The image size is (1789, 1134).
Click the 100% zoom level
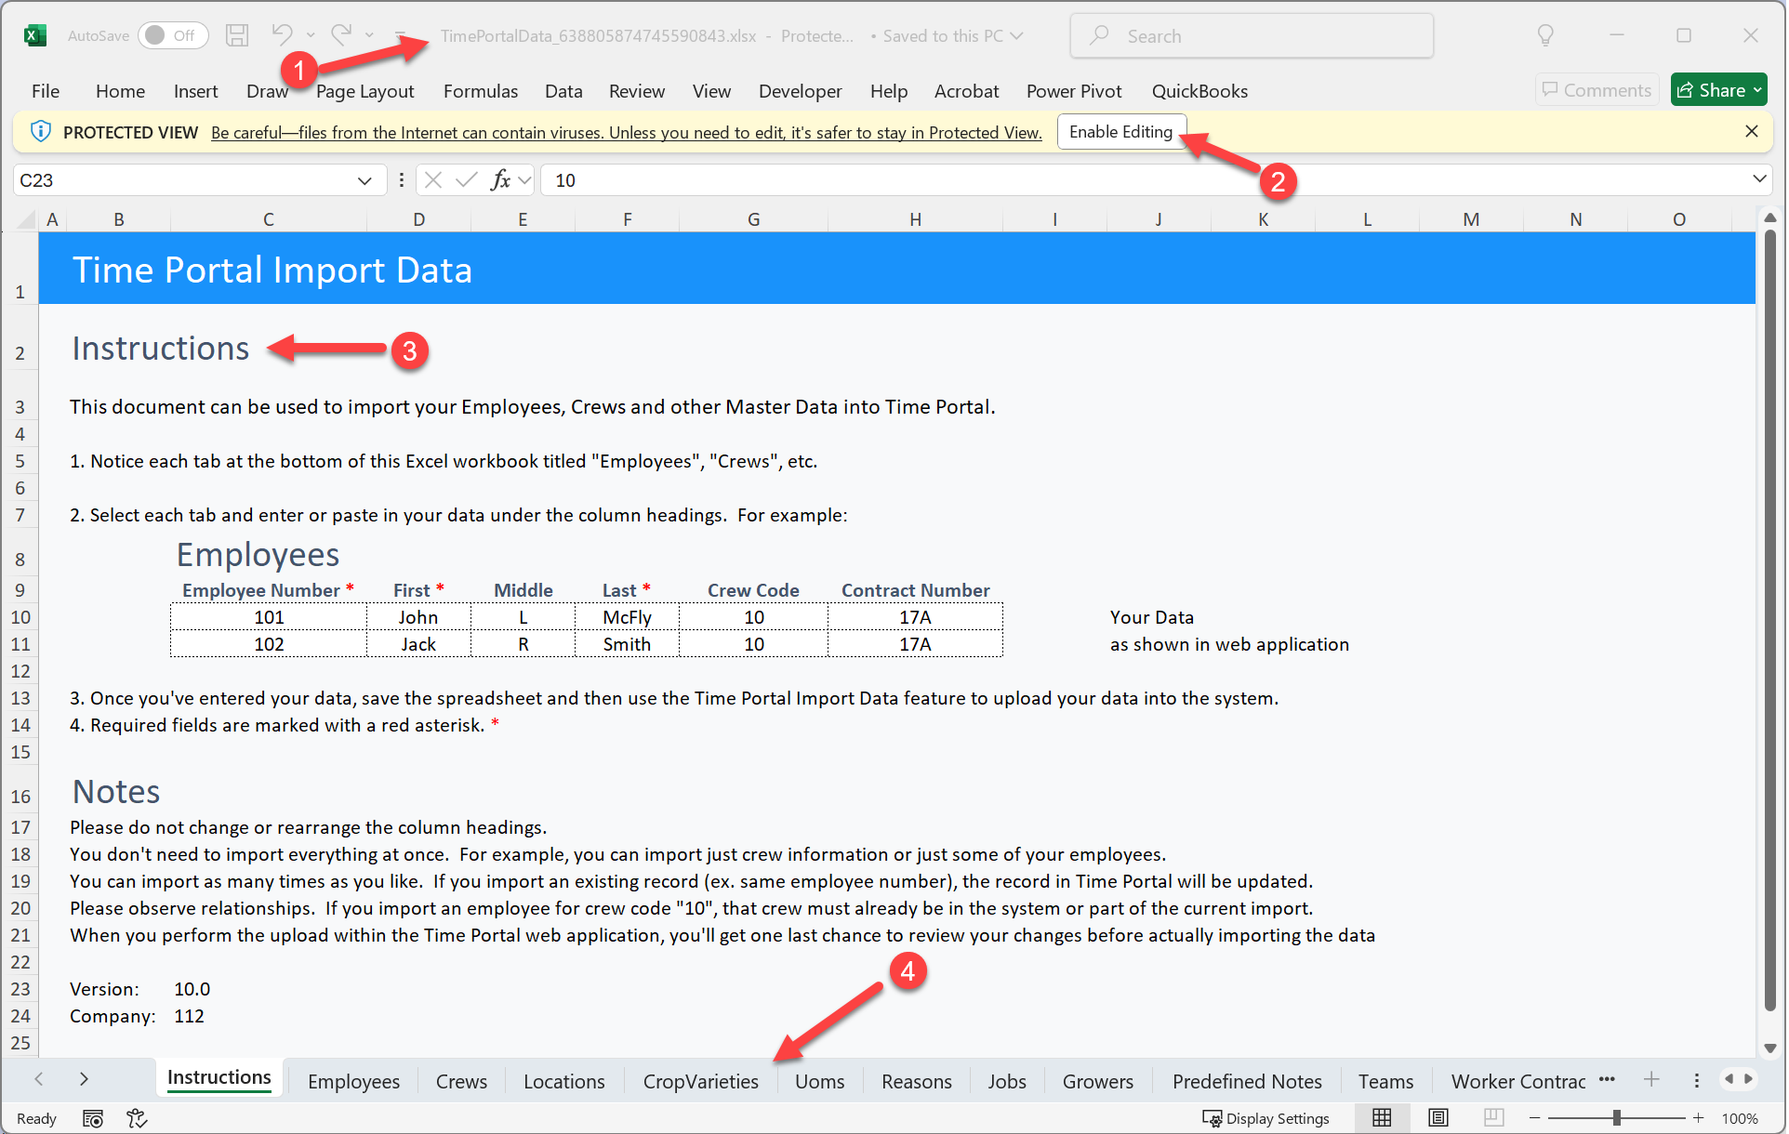[x=1740, y=1119]
